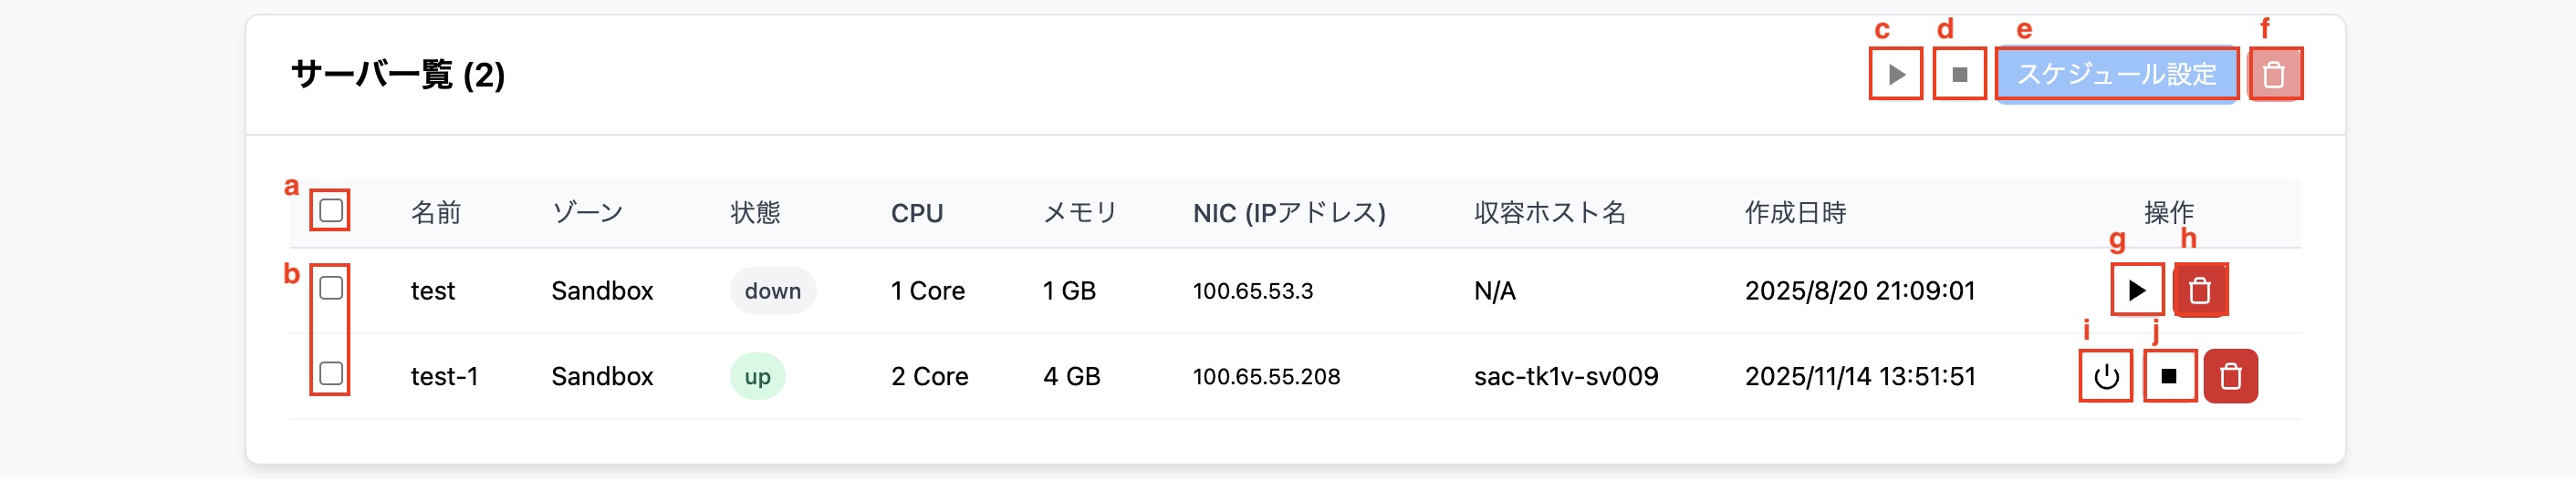Force stop test-1 with square icon
The image size is (2576, 479).
[2169, 376]
